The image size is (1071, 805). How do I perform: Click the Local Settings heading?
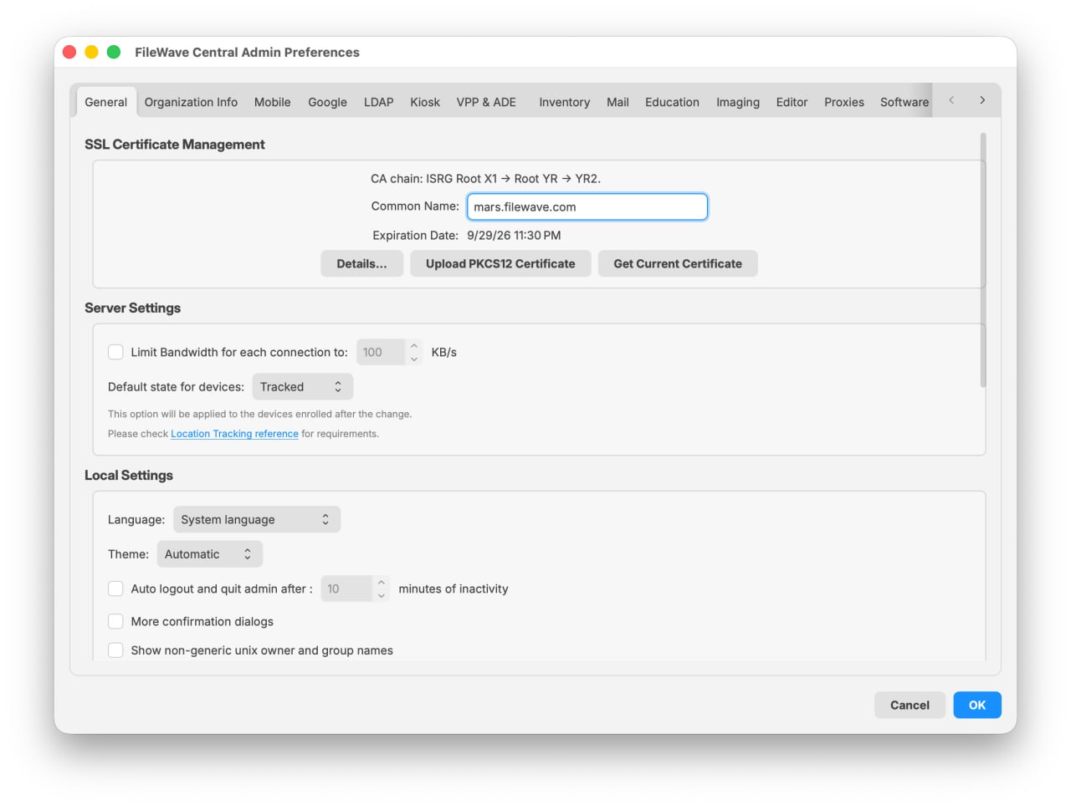[x=129, y=475]
